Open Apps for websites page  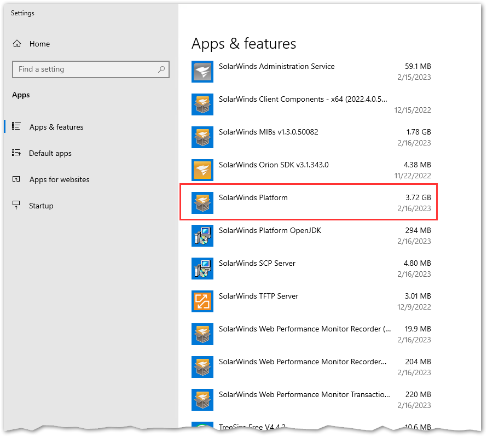pos(59,179)
